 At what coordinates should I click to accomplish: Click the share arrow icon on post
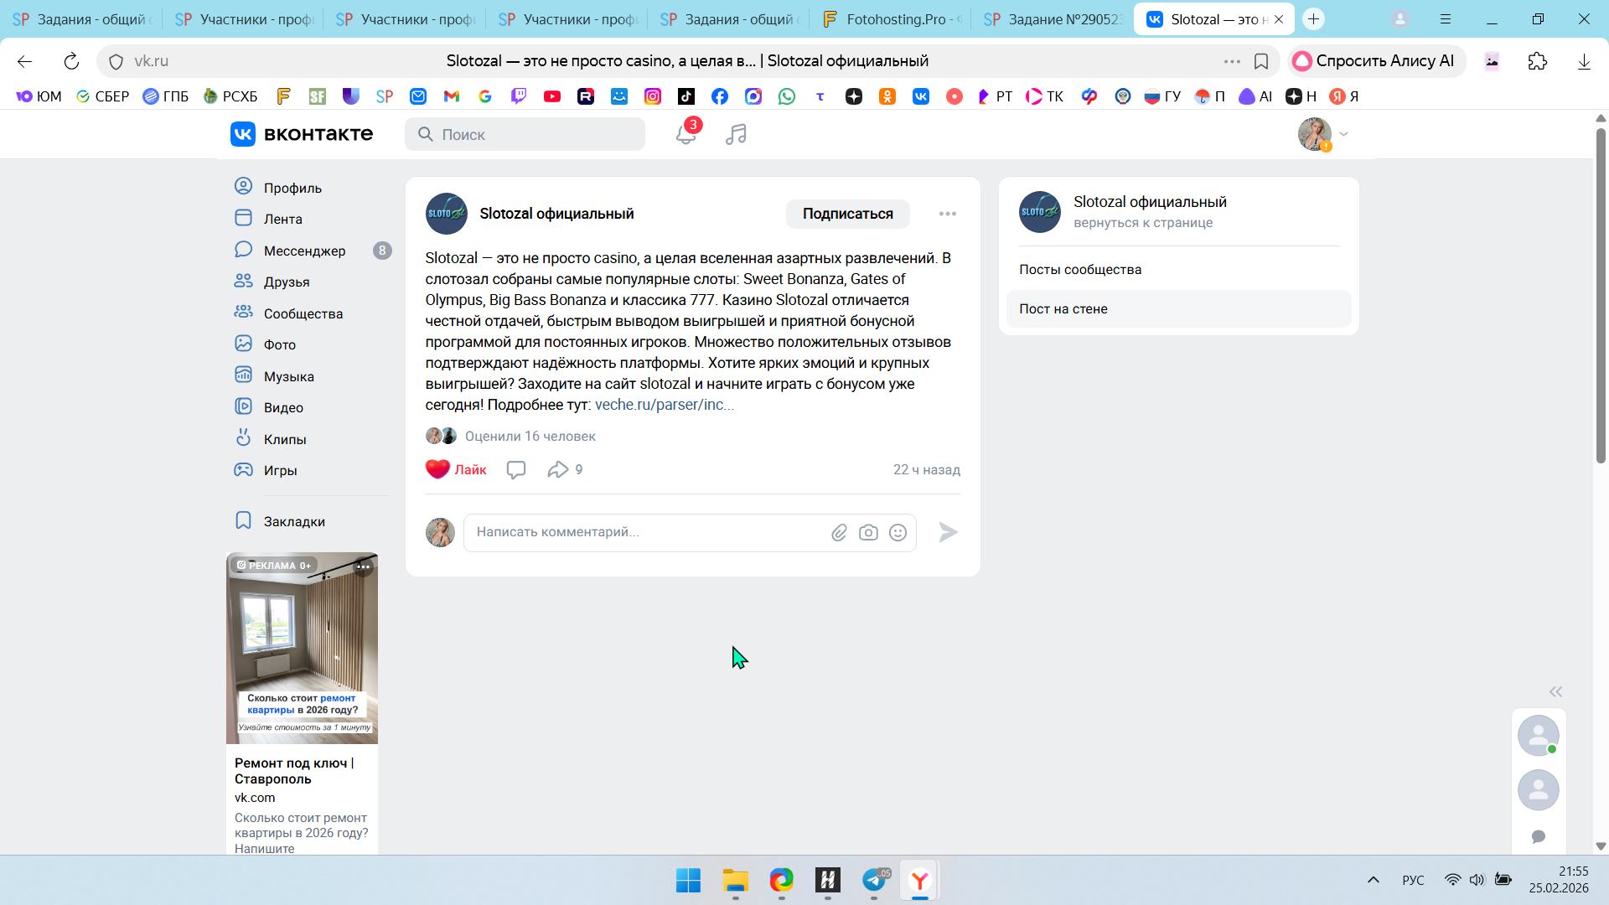coord(557,470)
